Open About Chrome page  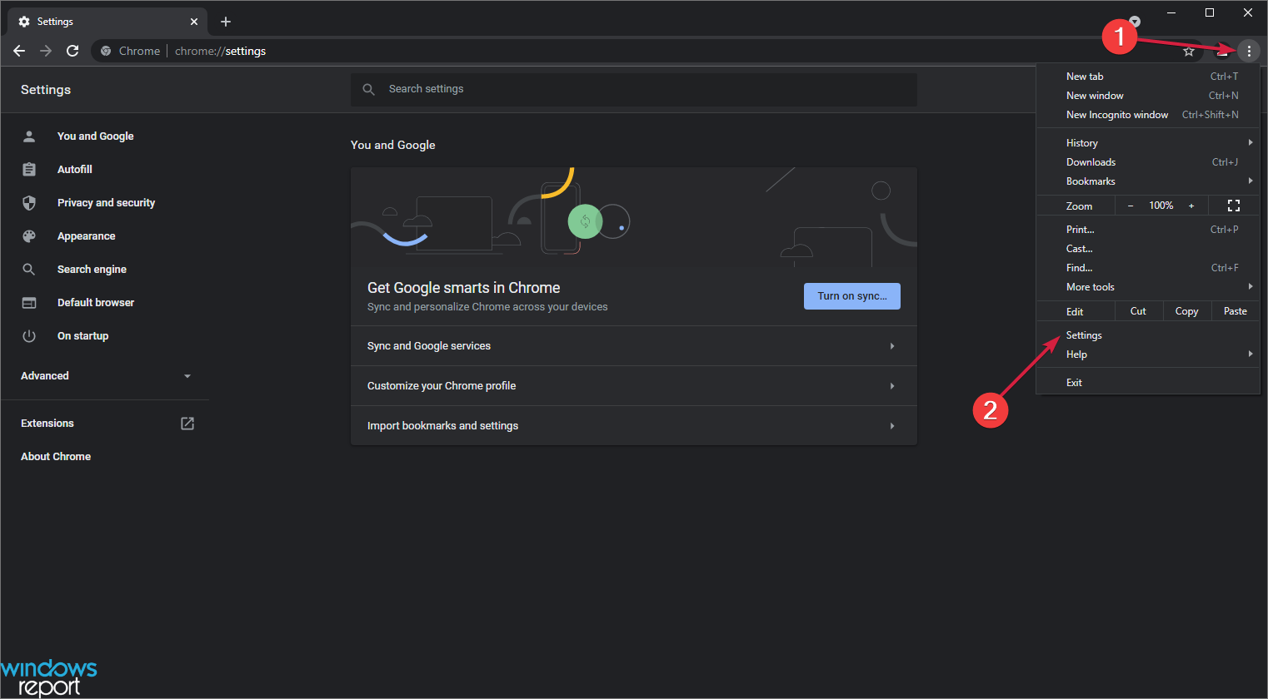coord(56,457)
